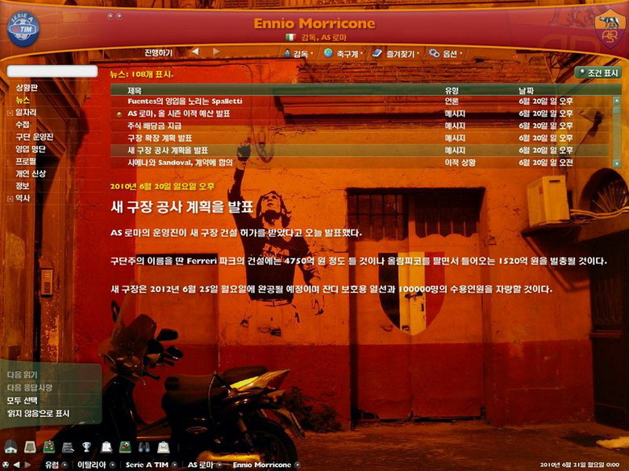Viewport: 629px width, 471px height.
Task: Click the AS Roma club crest
Action: point(610,28)
